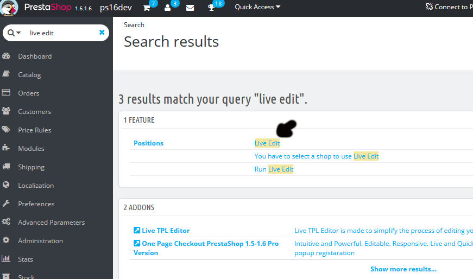Image resolution: width=473 pixels, height=279 pixels.
Task: Click external-link icon beside One Page Checkout
Action: (x=137, y=243)
